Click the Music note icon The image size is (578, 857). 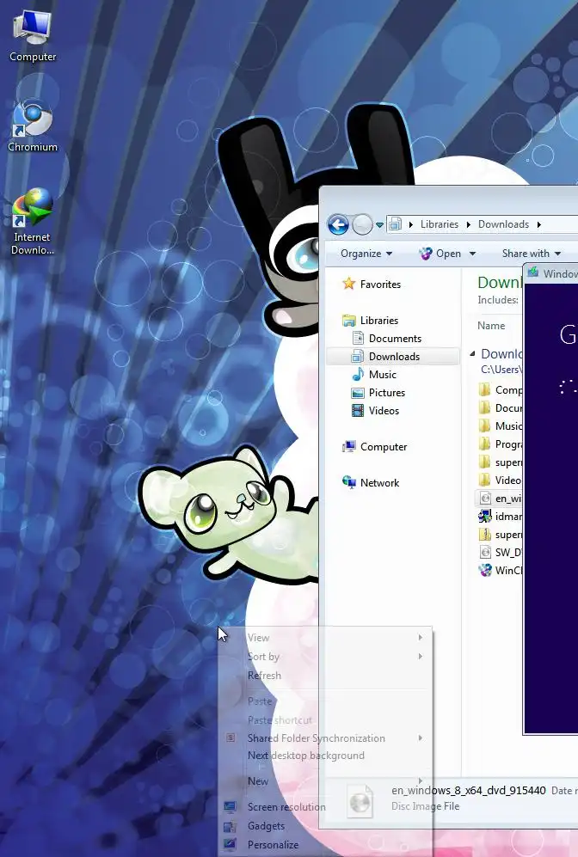(358, 375)
